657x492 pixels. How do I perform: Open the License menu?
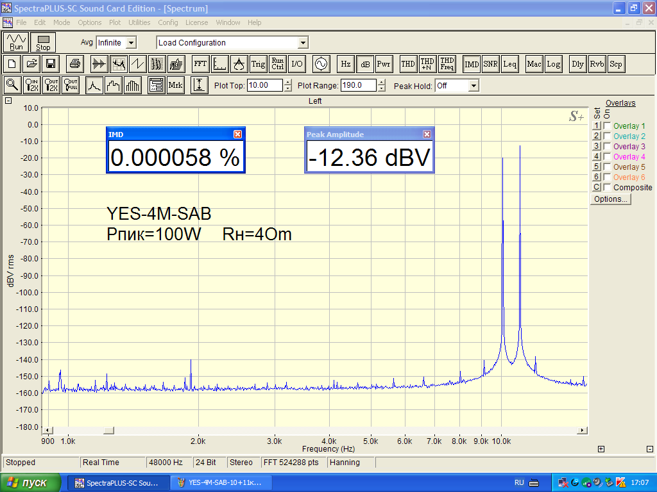pyautogui.click(x=196, y=22)
